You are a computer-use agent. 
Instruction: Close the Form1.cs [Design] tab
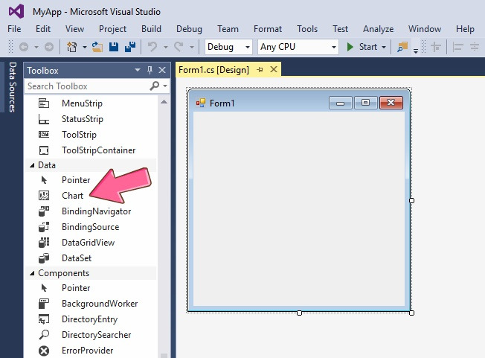point(274,69)
